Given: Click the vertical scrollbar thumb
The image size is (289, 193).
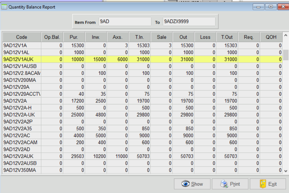Looking at the screenshot, I should (x=286, y=55).
